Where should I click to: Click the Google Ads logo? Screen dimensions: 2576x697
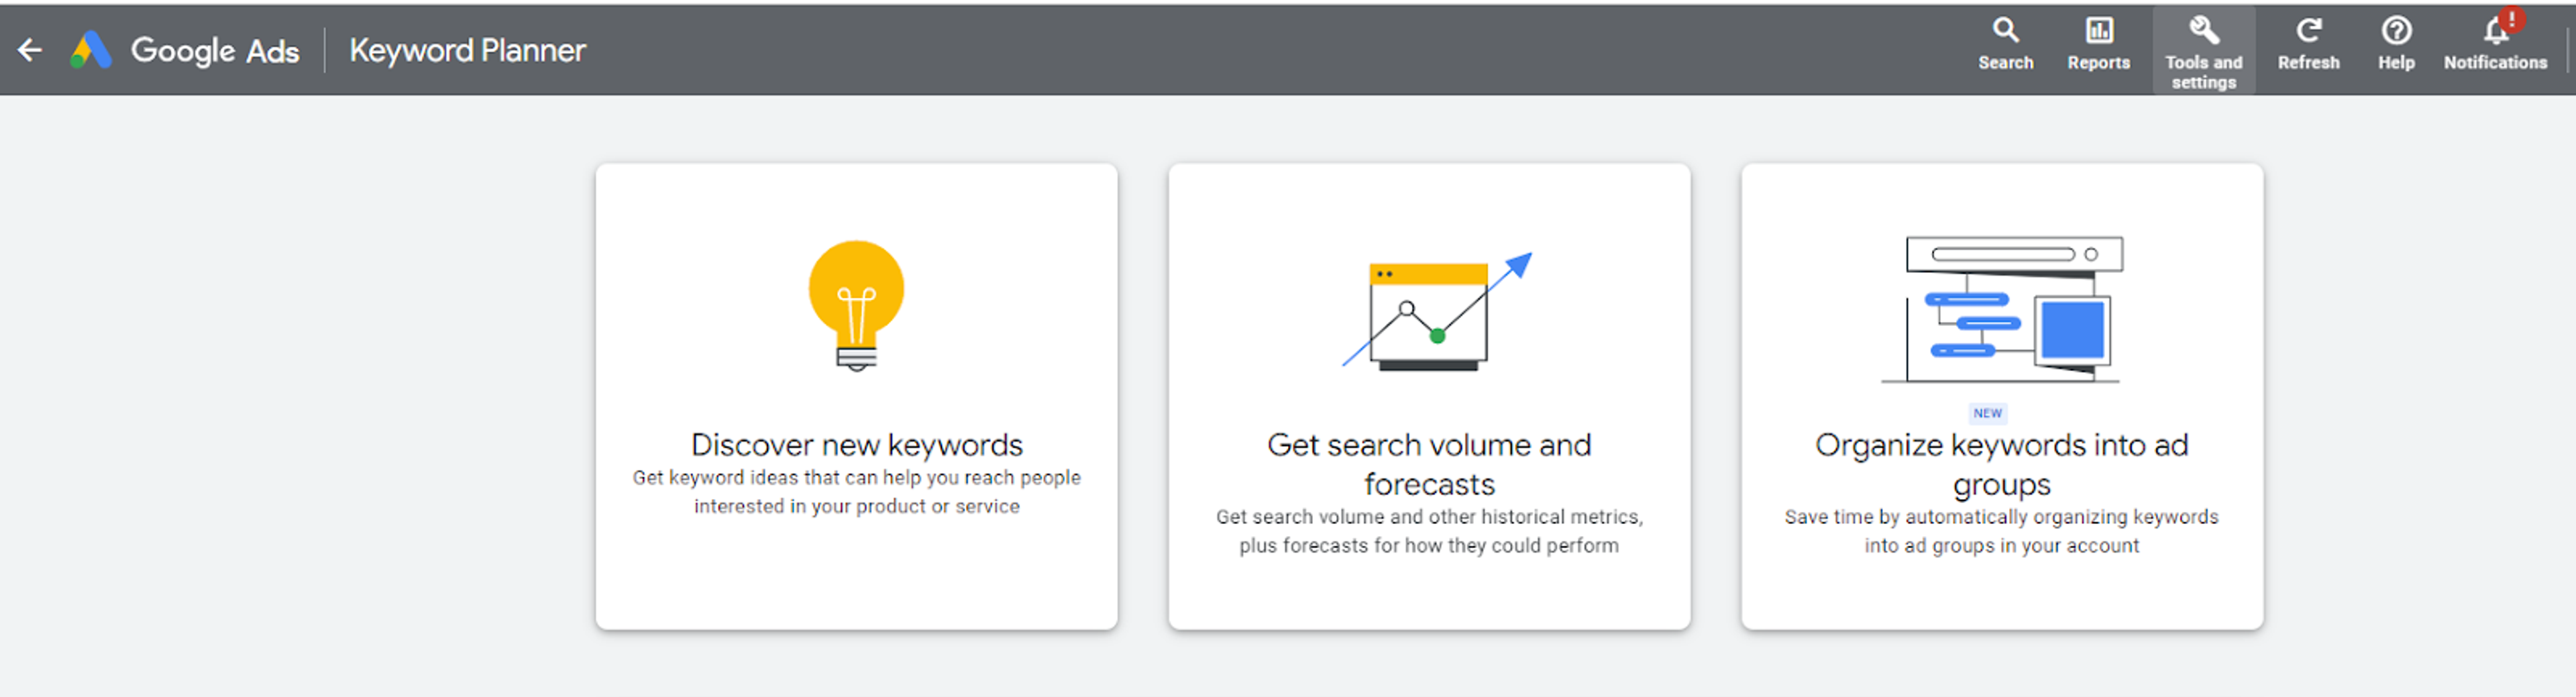(90, 50)
